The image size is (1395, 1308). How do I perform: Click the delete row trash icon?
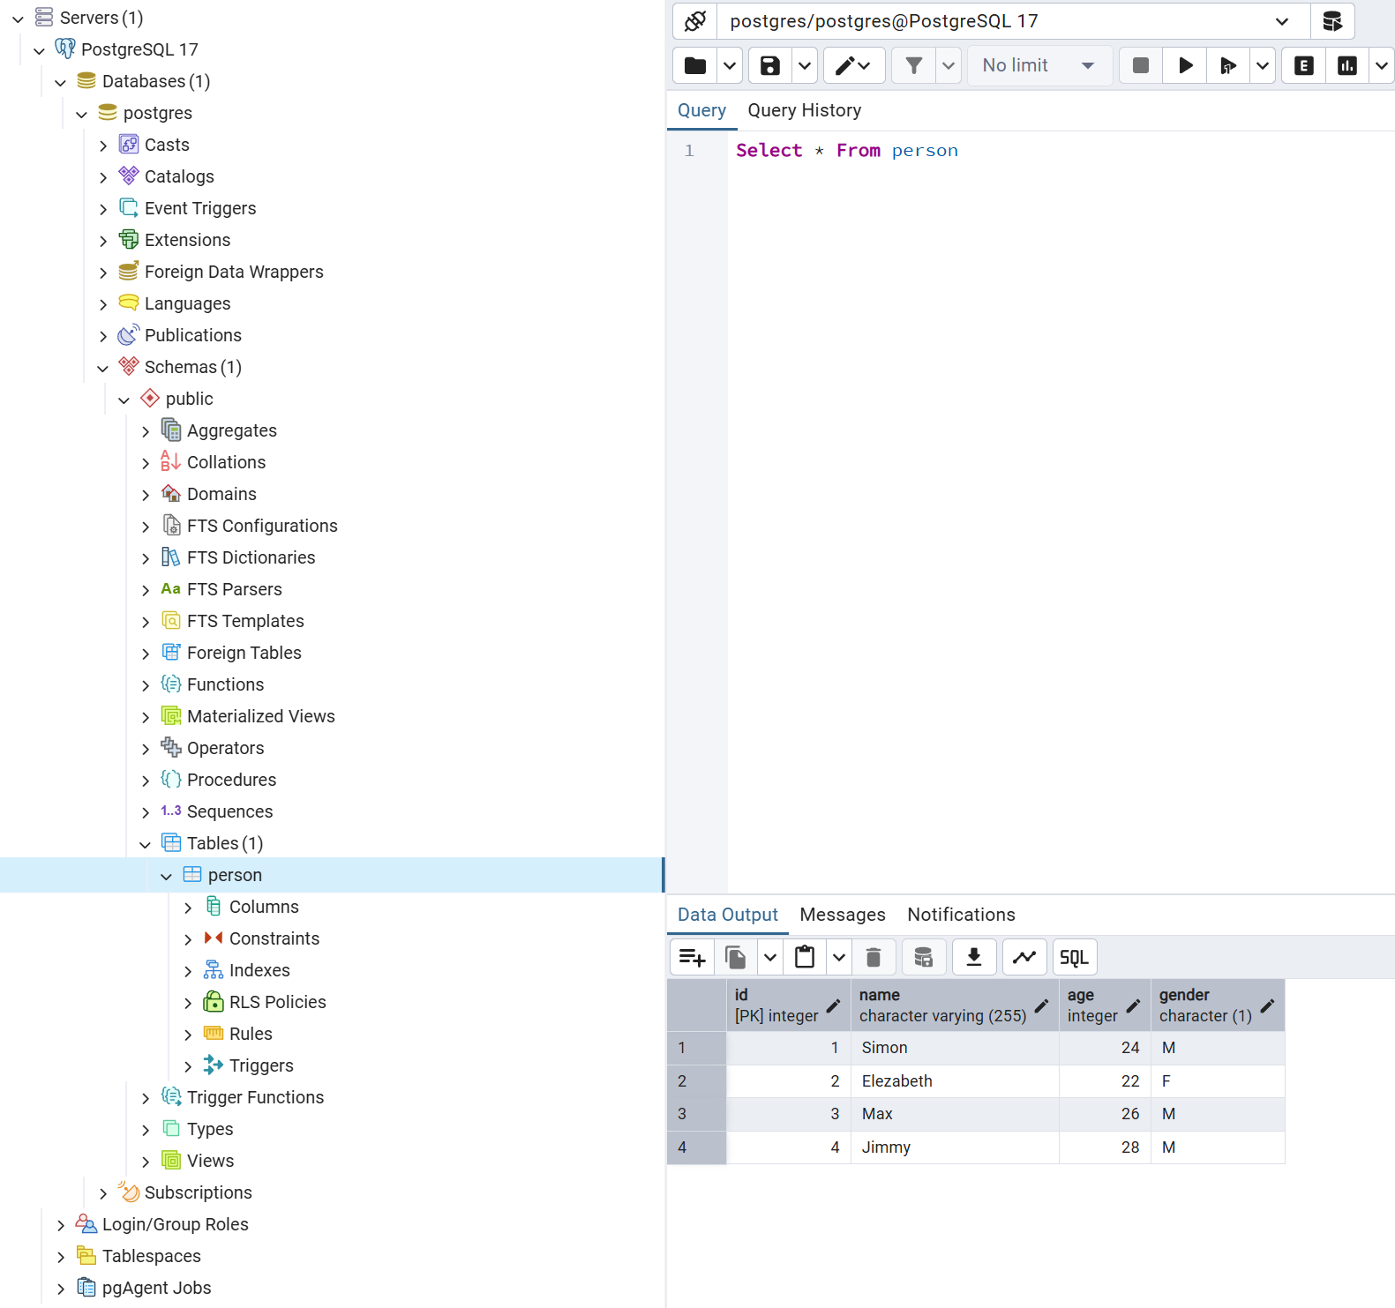(874, 957)
